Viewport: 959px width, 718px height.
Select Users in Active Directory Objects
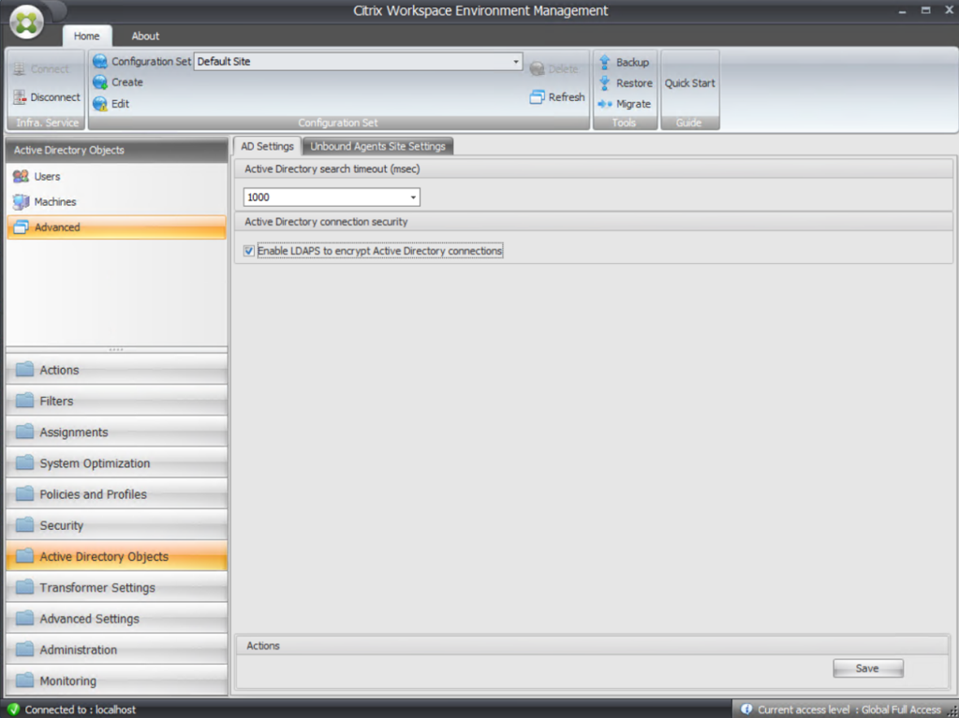point(116,176)
